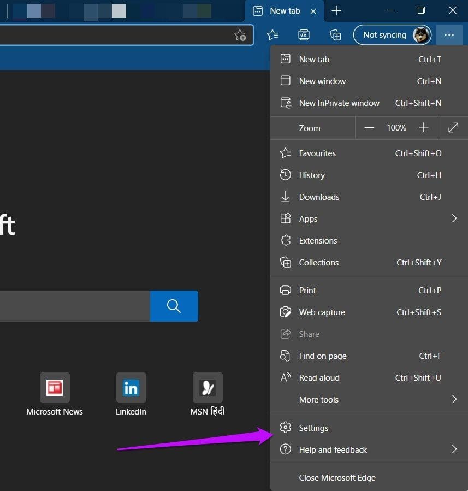Click the Not syncing profile button
The width and height of the screenshot is (468, 491).
pos(392,35)
